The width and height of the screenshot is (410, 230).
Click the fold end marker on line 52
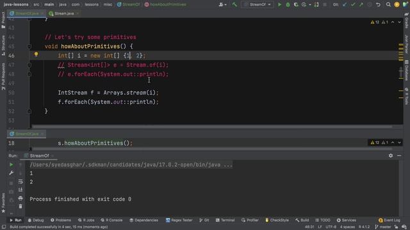tap(29, 111)
